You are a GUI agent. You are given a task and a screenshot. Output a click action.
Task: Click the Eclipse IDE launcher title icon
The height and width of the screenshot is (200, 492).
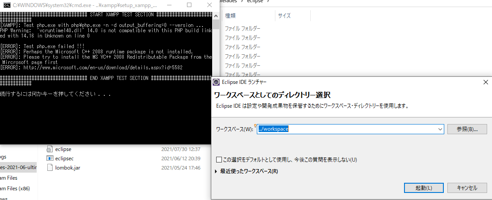tap(216, 82)
